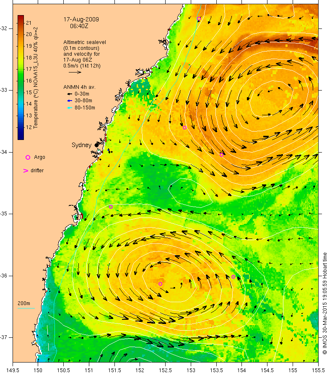Click the IMOS copyright timestamp text

324,303
